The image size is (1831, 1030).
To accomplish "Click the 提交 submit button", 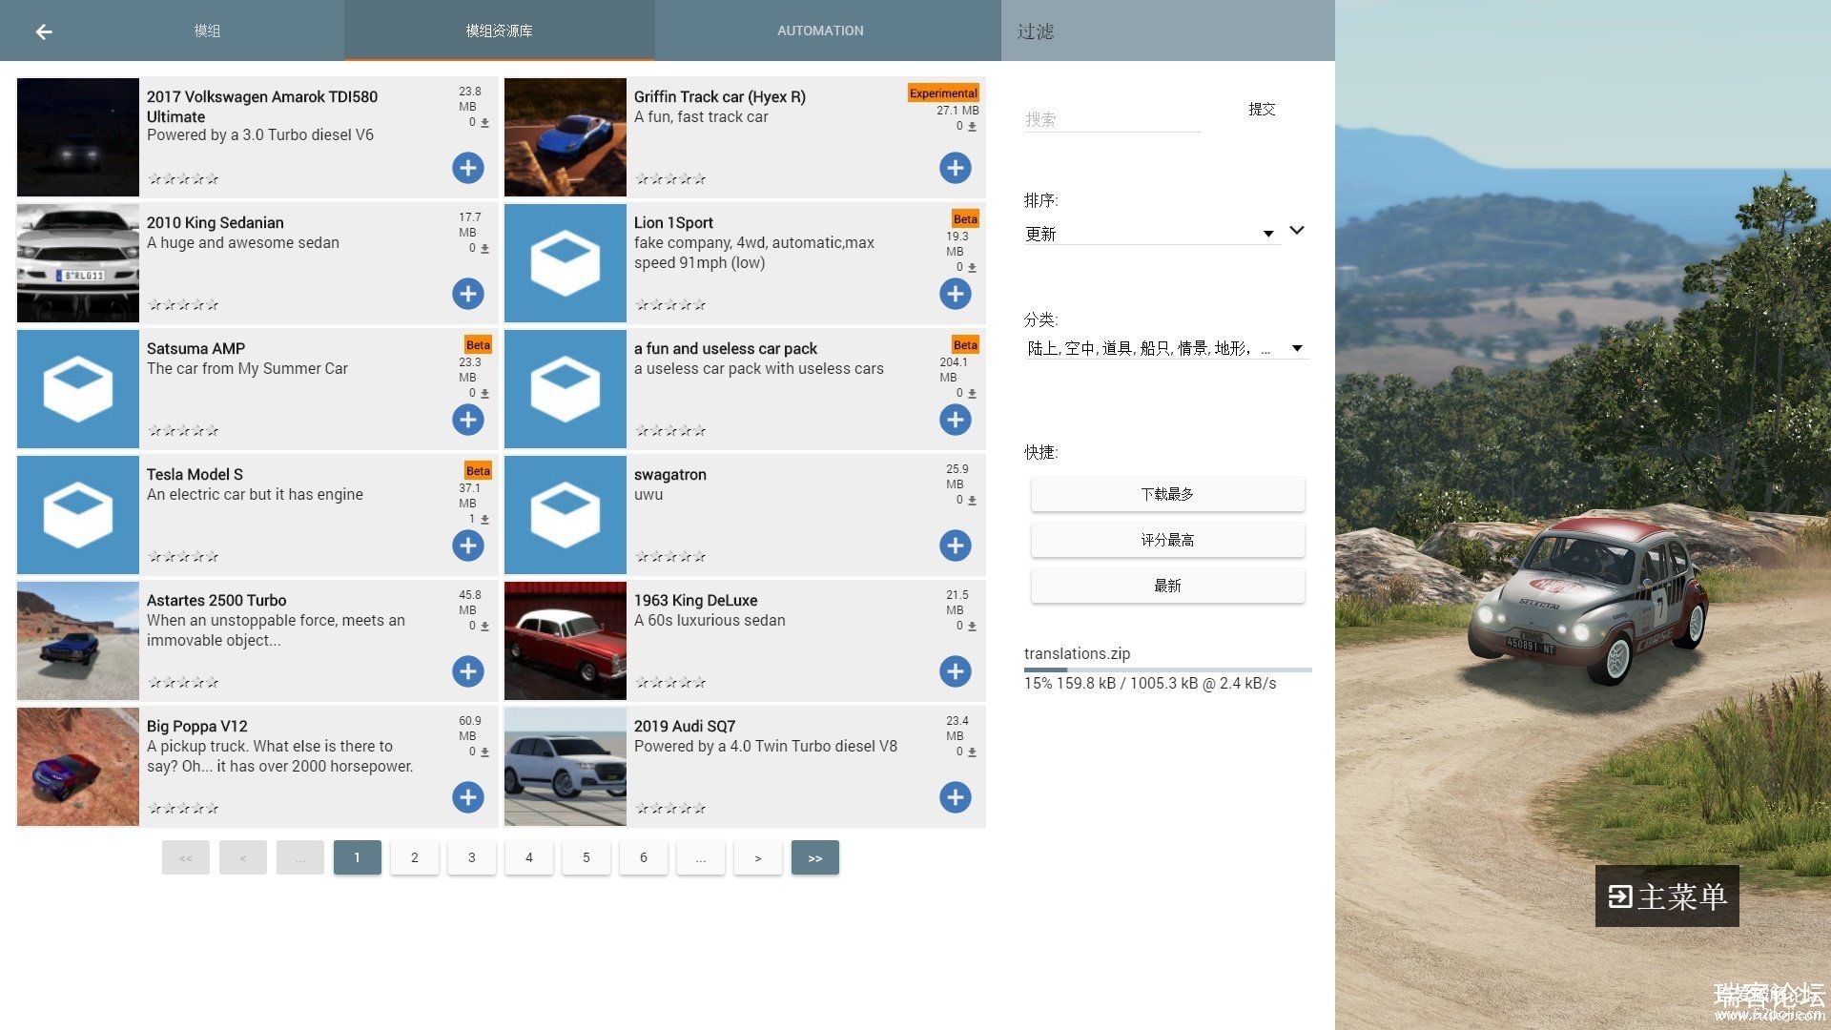I will point(1262,109).
